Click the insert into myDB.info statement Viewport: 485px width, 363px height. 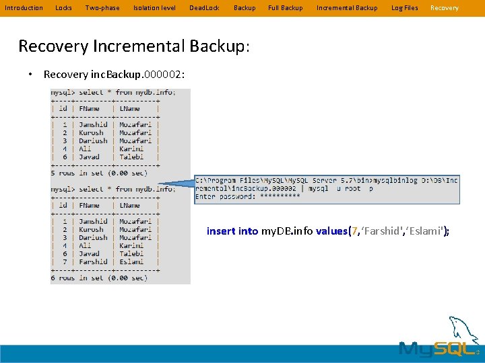point(328,231)
